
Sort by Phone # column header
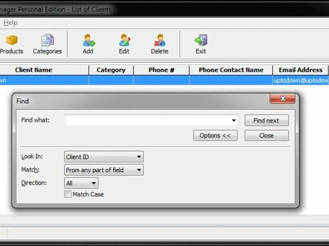click(161, 70)
